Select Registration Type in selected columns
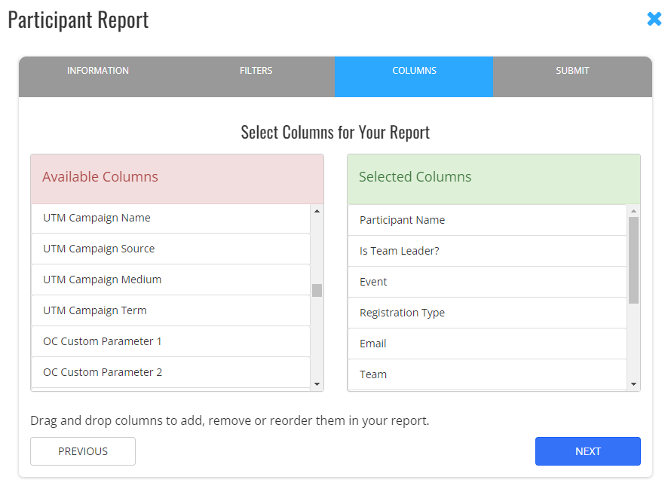This screenshot has width=668, height=498. 487,313
